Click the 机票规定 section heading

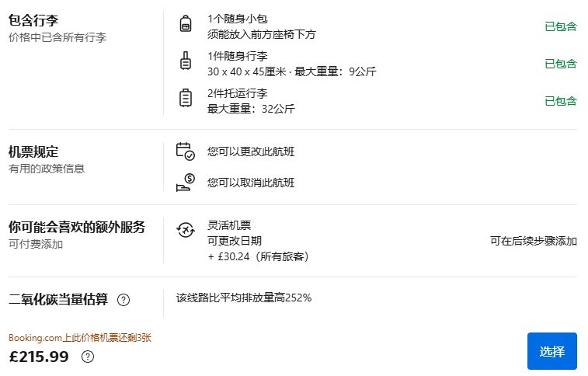[x=33, y=151]
